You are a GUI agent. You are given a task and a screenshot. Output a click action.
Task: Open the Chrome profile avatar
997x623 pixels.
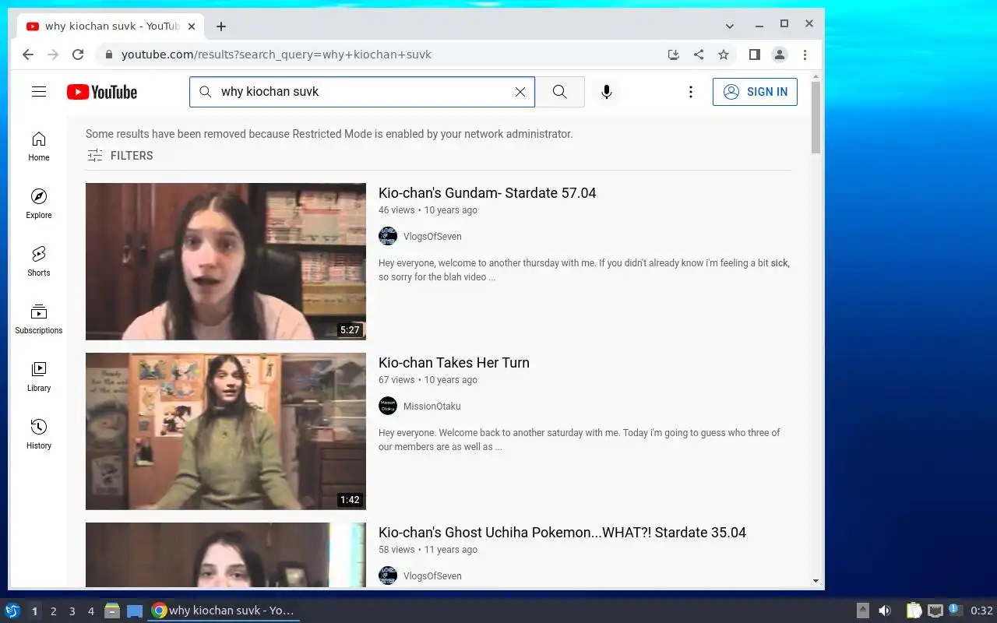click(x=779, y=55)
